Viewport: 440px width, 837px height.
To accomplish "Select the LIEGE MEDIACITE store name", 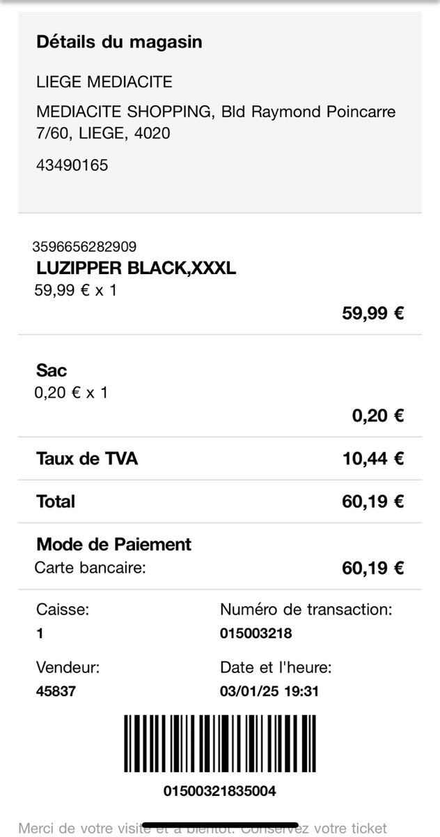I will pos(104,82).
